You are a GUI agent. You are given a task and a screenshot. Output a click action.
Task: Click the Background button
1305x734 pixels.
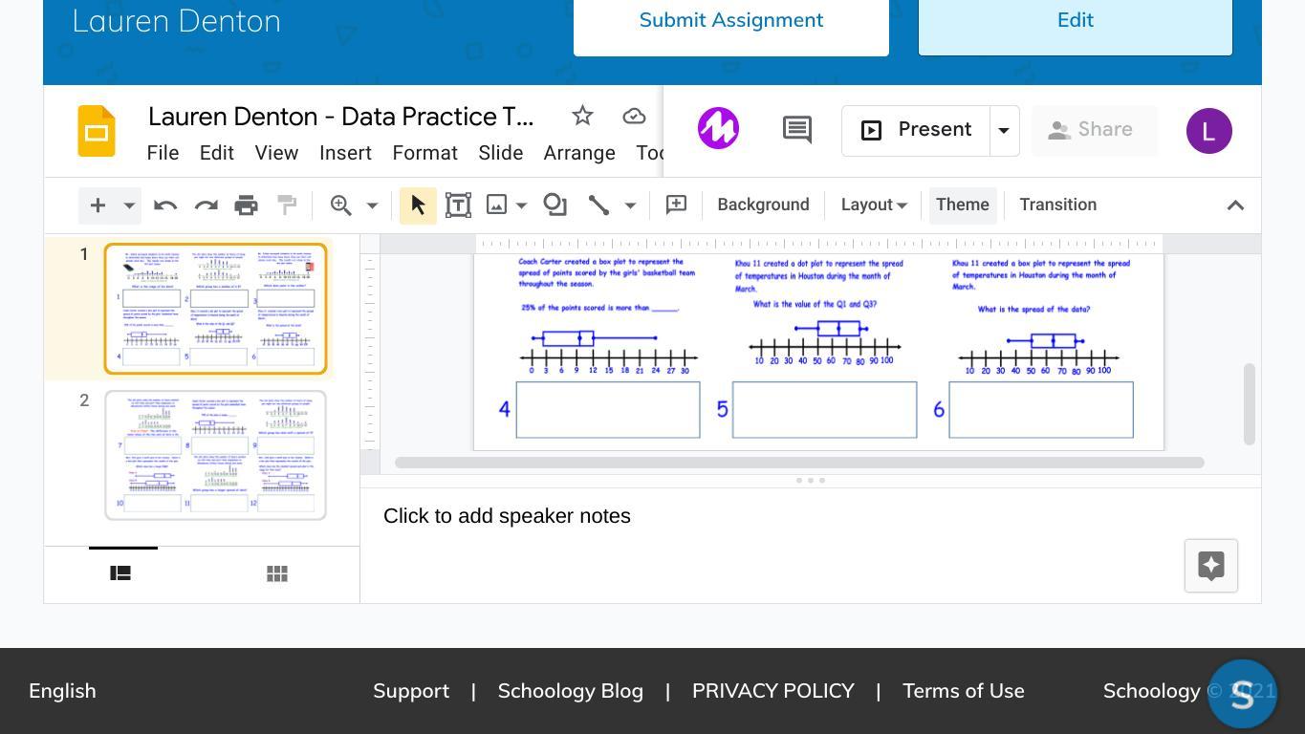pyautogui.click(x=763, y=205)
